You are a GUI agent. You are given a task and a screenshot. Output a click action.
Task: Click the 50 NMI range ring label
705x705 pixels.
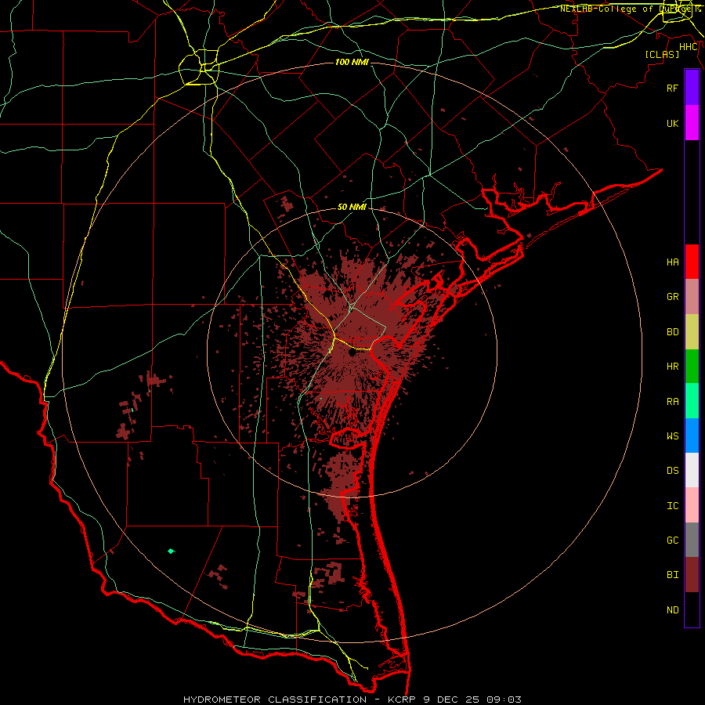[x=352, y=207]
